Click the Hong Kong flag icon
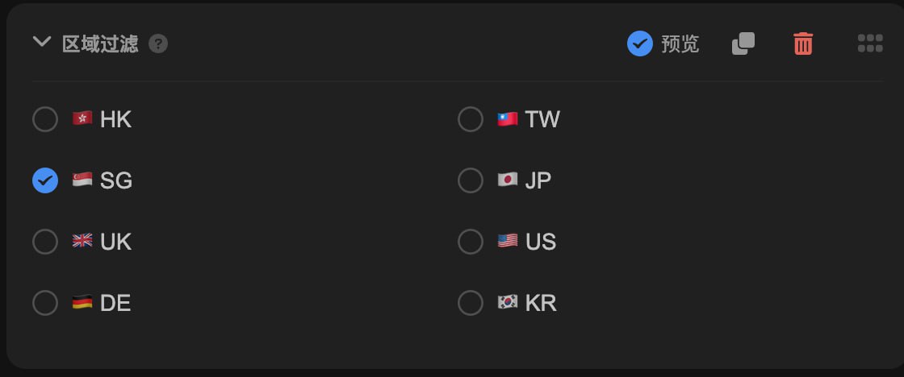The width and height of the screenshot is (904, 377). click(82, 119)
